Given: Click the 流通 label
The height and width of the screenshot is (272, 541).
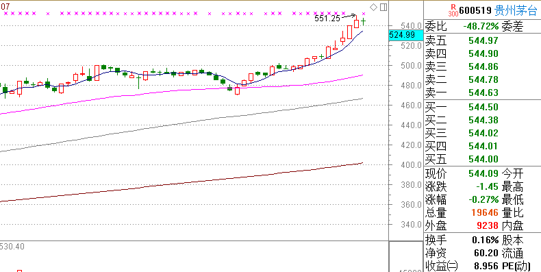Looking at the screenshot, I should [512, 254].
